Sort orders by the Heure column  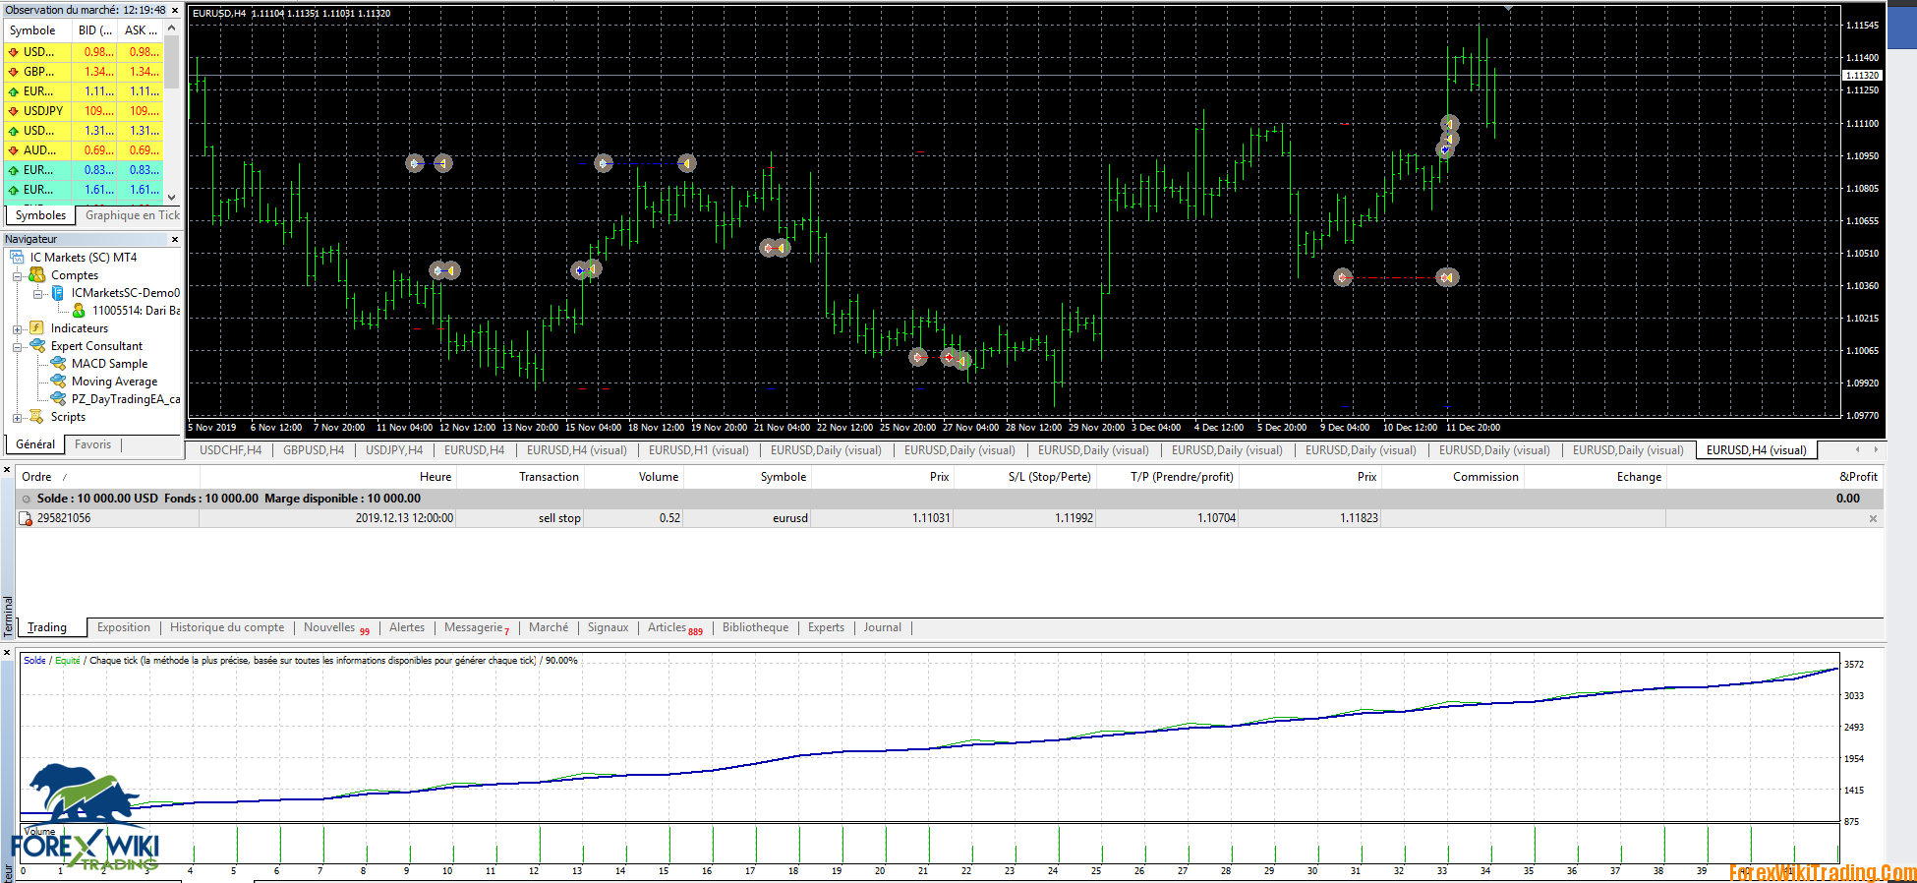point(327,477)
